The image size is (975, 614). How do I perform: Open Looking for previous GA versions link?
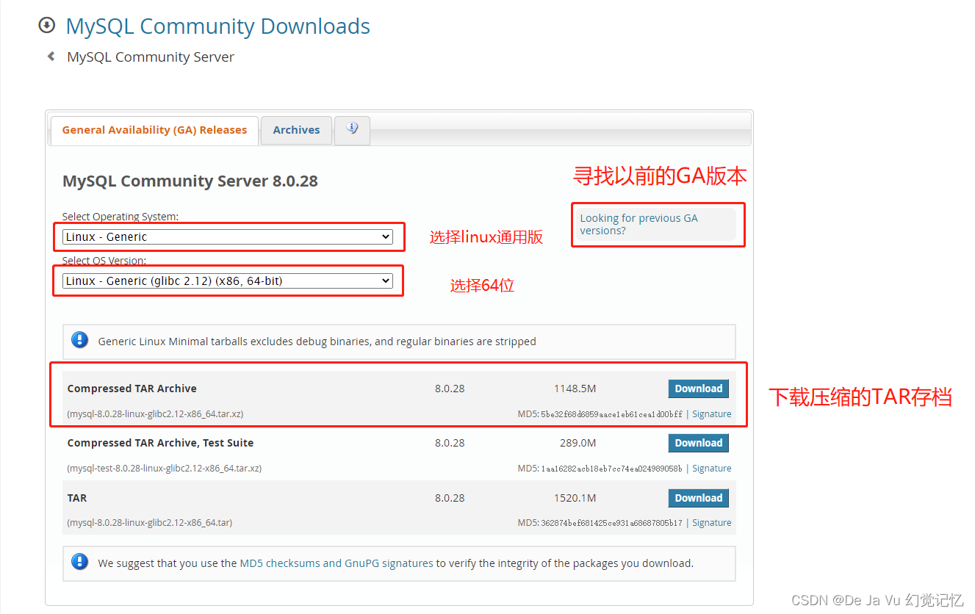tap(638, 224)
